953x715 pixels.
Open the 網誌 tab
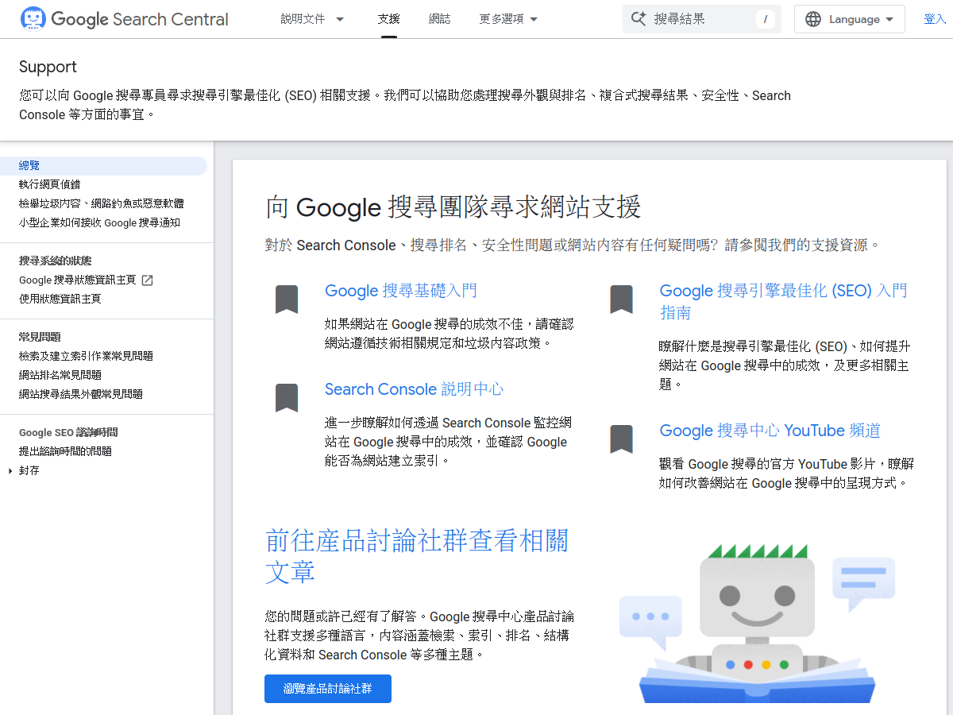pyautogui.click(x=439, y=19)
